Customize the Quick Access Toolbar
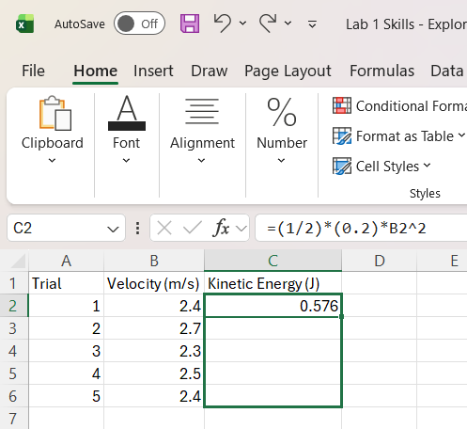 [312, 24]
